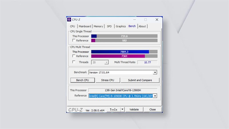Go to the Graphics tab
Screen dimensions: 229x129
(121, 26)
